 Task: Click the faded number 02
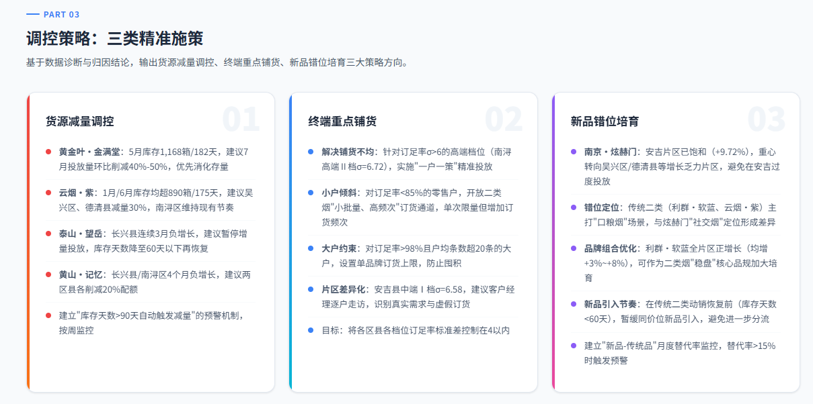(x=504, y=119)
